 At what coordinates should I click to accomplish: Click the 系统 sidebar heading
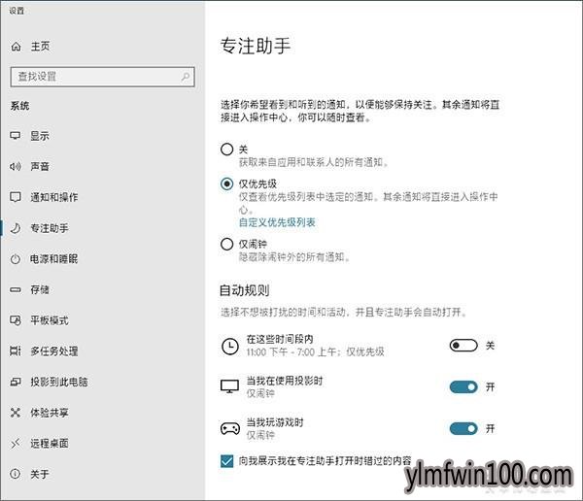tap(19, 106)
